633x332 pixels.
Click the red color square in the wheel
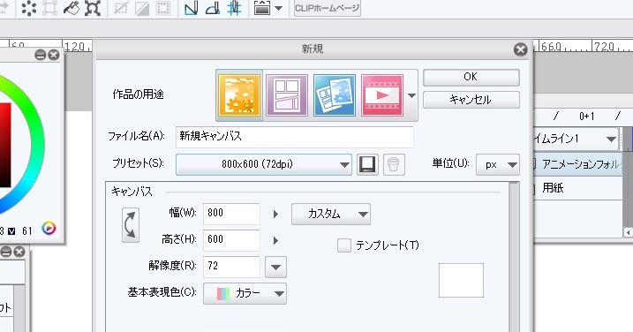point(5,146)
